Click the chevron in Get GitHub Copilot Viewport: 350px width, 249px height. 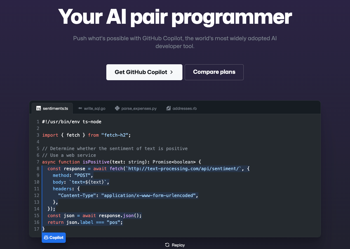pyautogui.click(x=172, y=72)
